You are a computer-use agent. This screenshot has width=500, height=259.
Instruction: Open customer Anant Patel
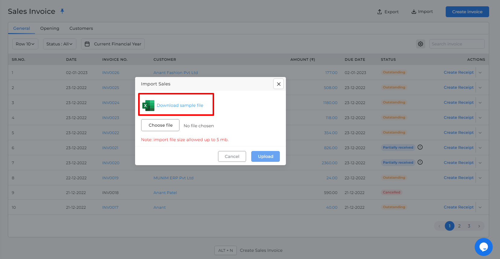pyautogui.click(x=165, y=193)
